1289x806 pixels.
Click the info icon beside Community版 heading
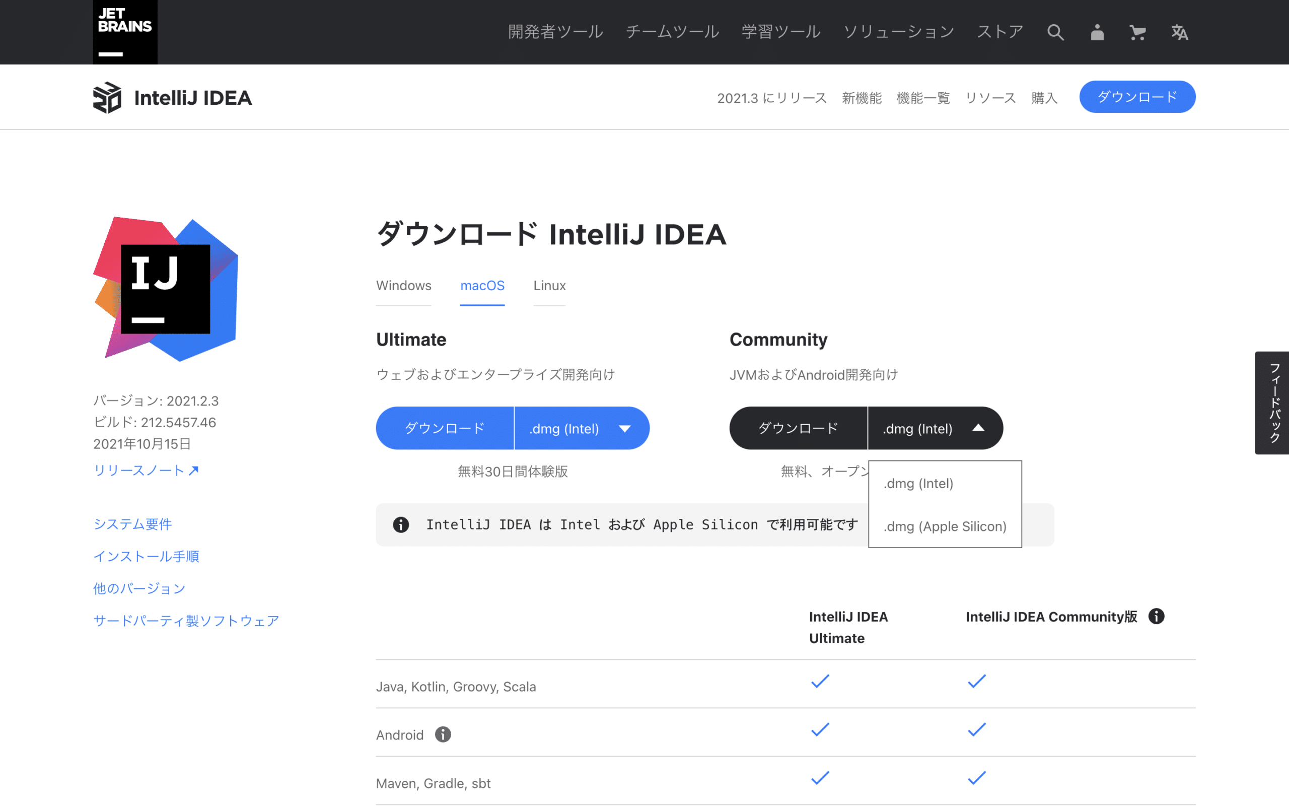click(x=1156, y=616)
